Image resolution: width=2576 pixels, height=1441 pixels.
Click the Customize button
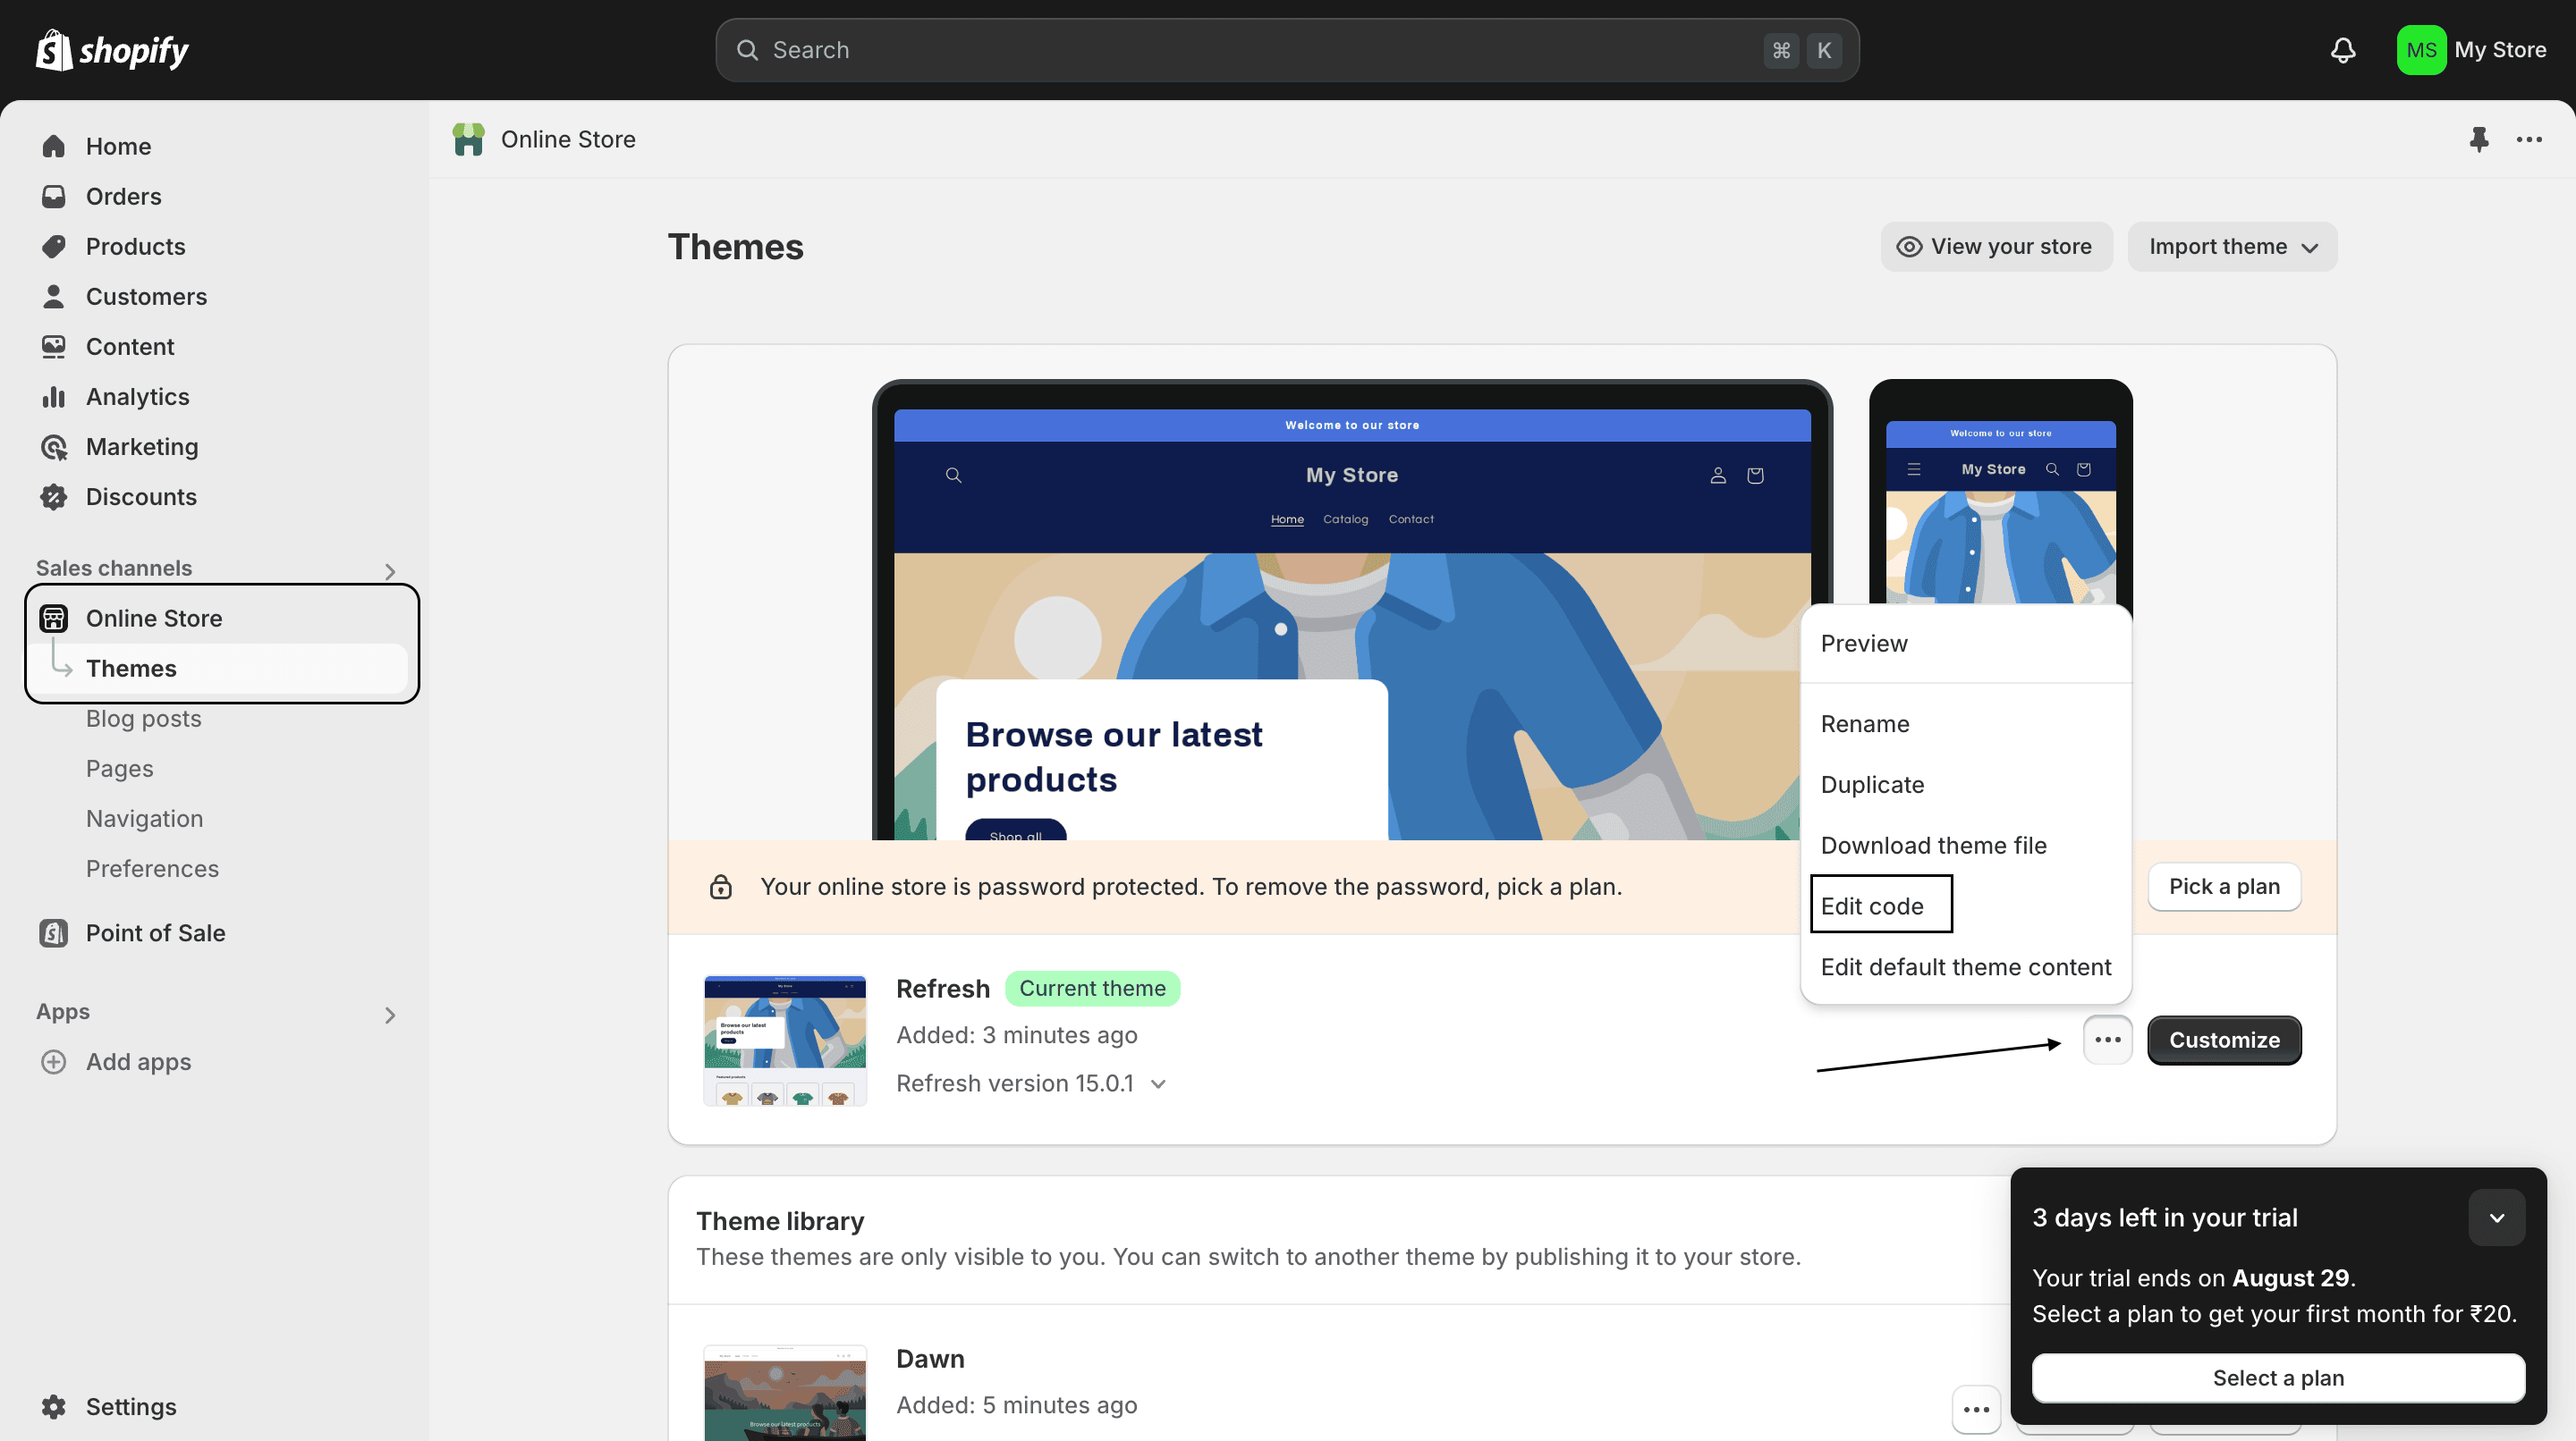point(2224,1040)
